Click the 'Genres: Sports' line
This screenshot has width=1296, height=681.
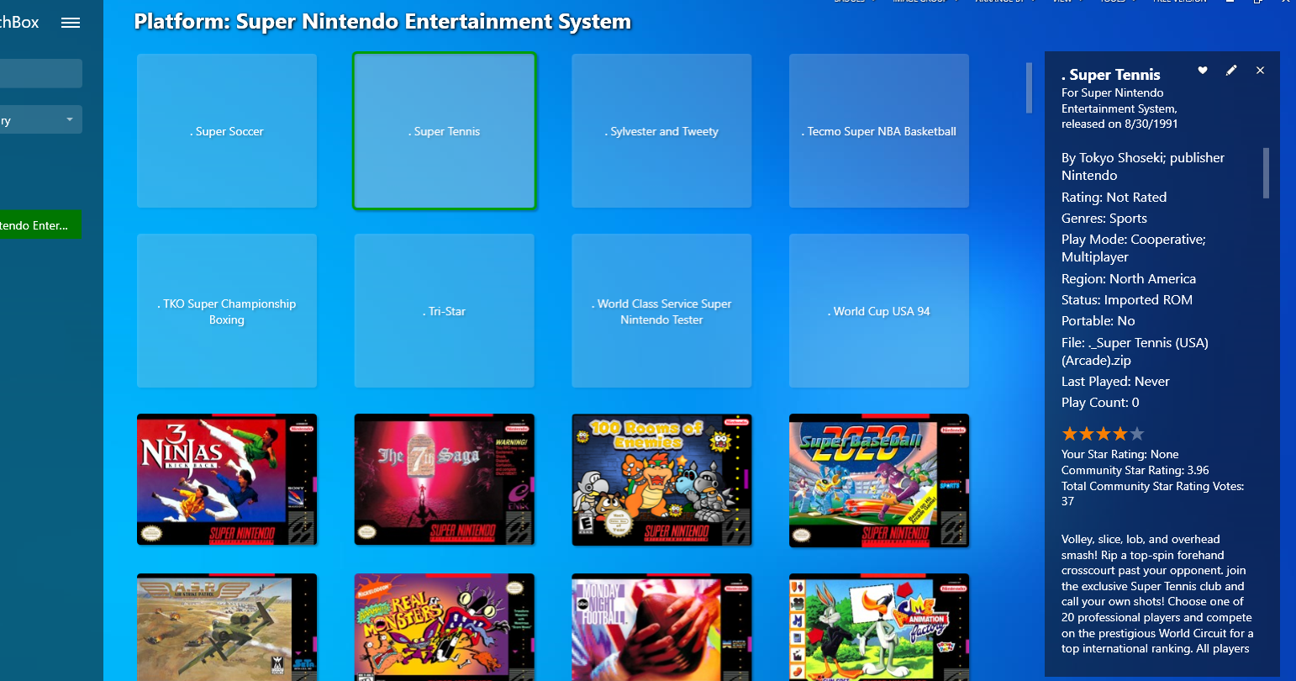pos(1104,219)
